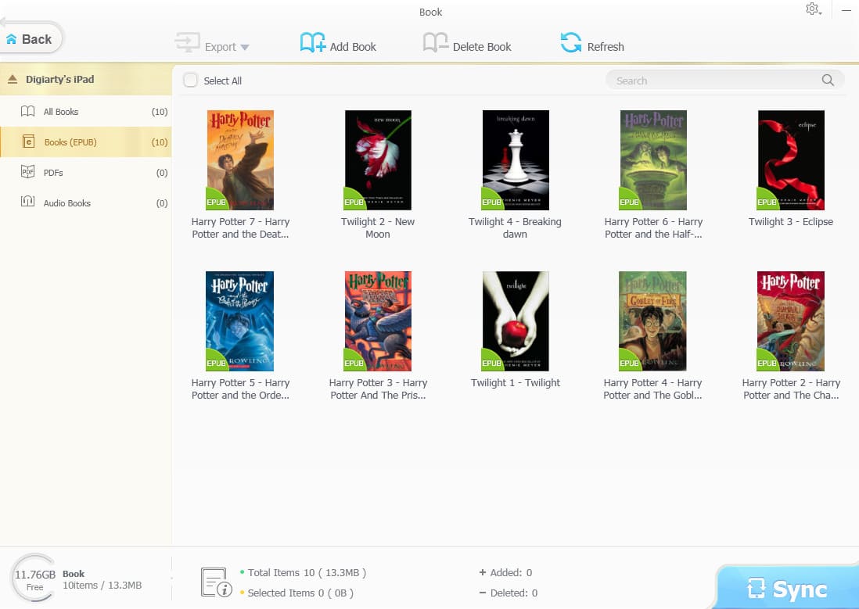
Task: Select the Harry Potter 5 book cover
Action: 239,321
